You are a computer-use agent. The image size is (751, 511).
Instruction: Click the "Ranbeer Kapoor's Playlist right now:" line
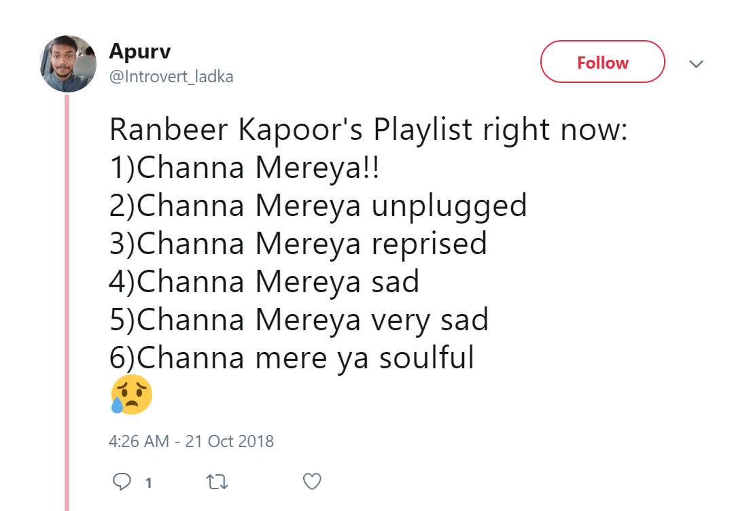[x=368, y=130]
